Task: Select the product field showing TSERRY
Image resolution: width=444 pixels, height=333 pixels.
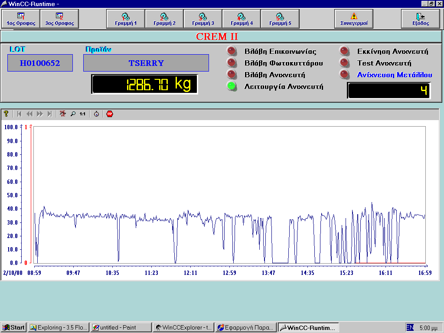Action: tap(146, 63)
